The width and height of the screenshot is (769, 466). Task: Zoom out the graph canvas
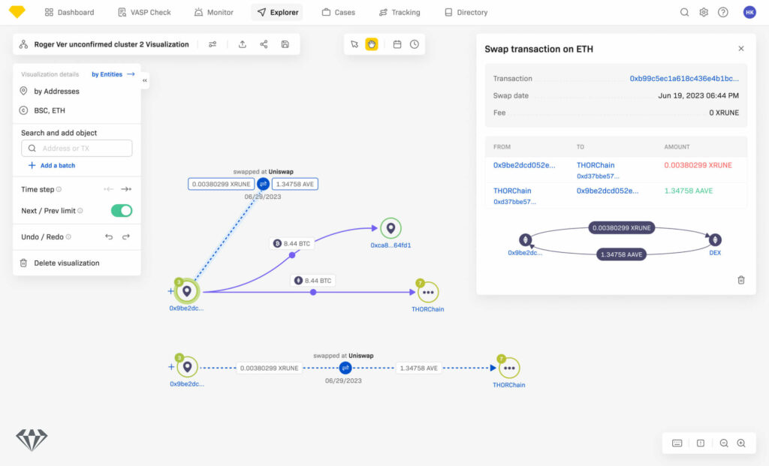point(724,443)
